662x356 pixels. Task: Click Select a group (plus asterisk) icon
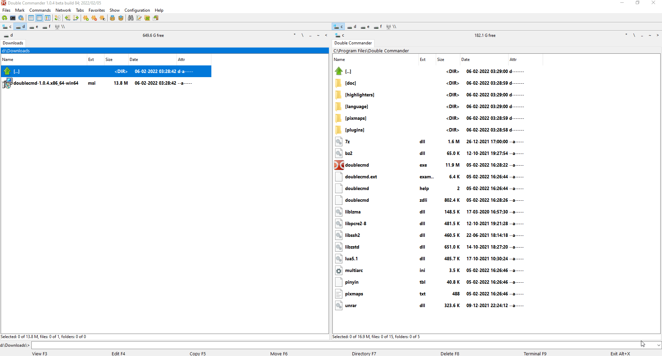point(86,18)
